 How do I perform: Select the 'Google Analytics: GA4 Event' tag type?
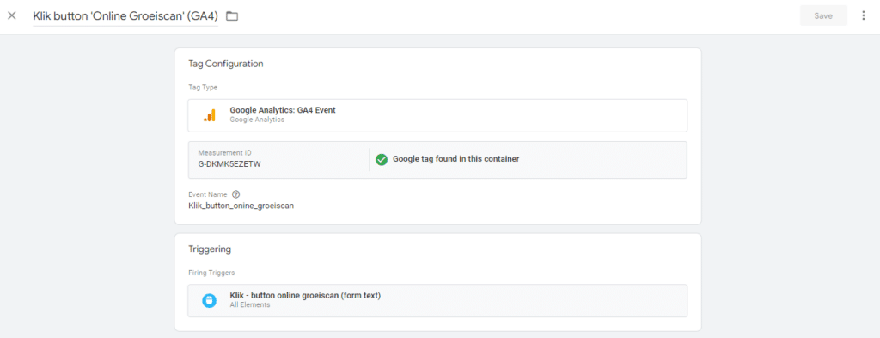pyautogui.click(x=437, y=115)
